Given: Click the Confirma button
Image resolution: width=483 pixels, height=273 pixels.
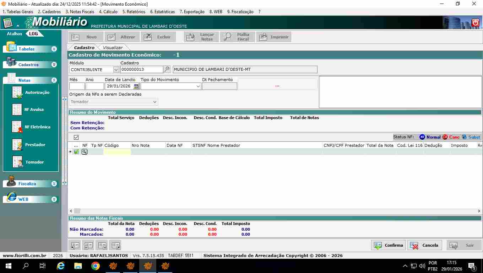Looking at the screenshot, I should [x=389, y=245].
